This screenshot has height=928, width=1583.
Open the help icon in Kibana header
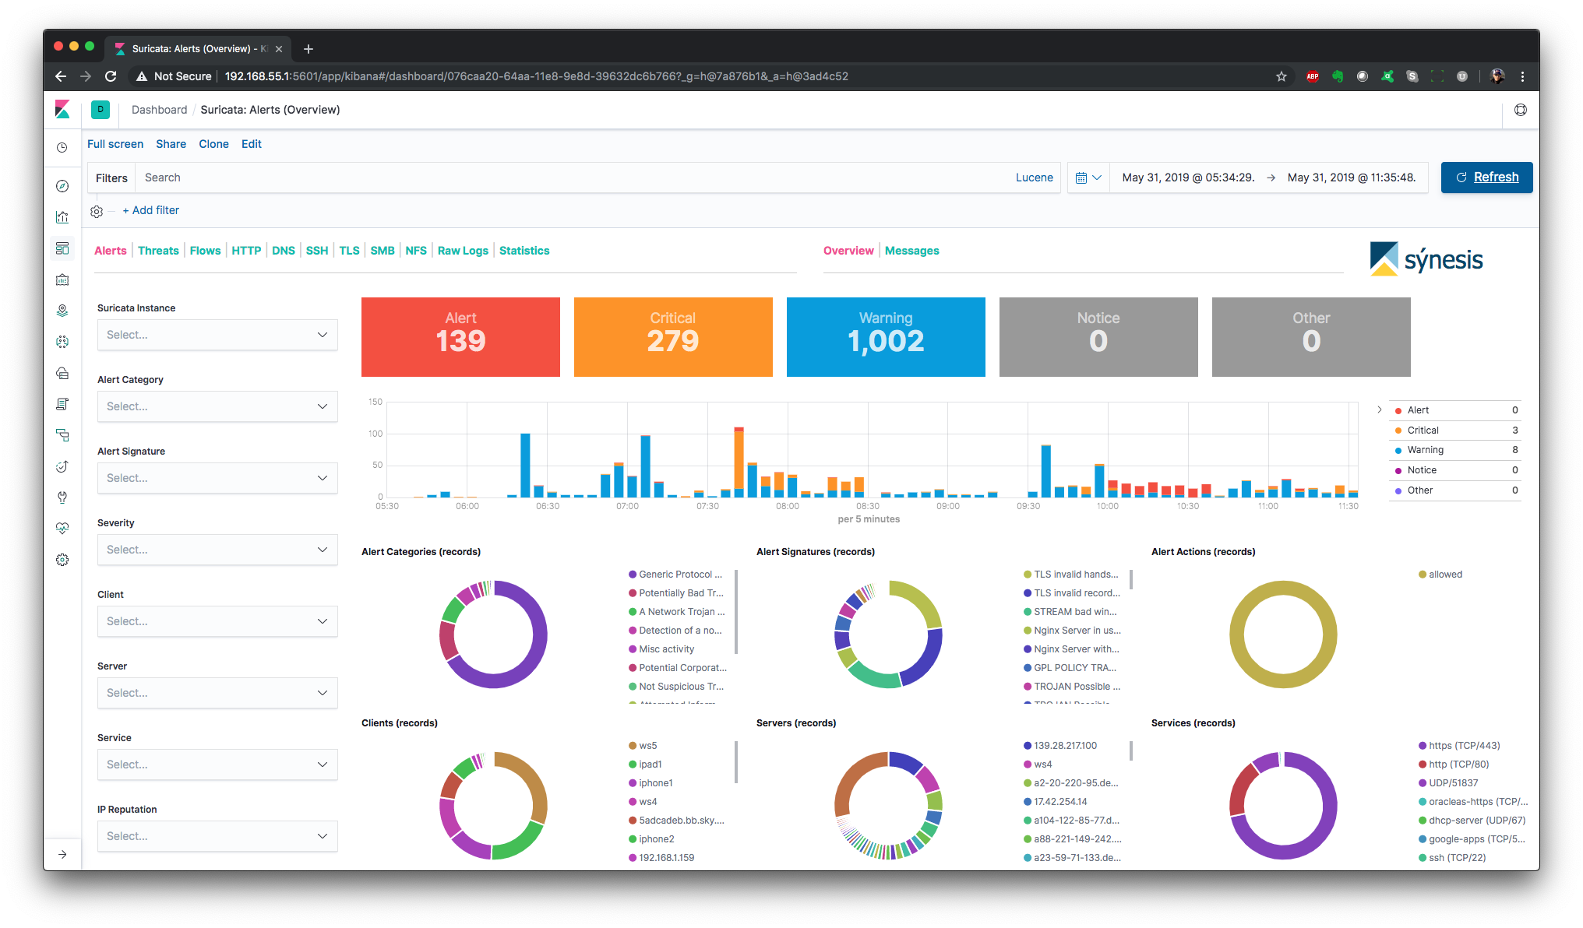(x=1521, y=110)
